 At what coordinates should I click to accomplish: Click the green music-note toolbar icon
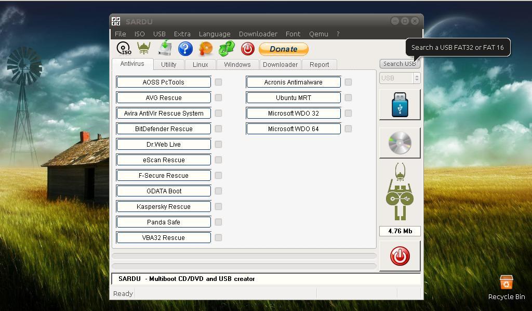pos(227,48)
